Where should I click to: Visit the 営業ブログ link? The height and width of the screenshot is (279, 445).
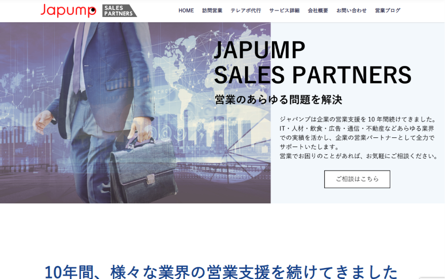[x=387, y=10]
